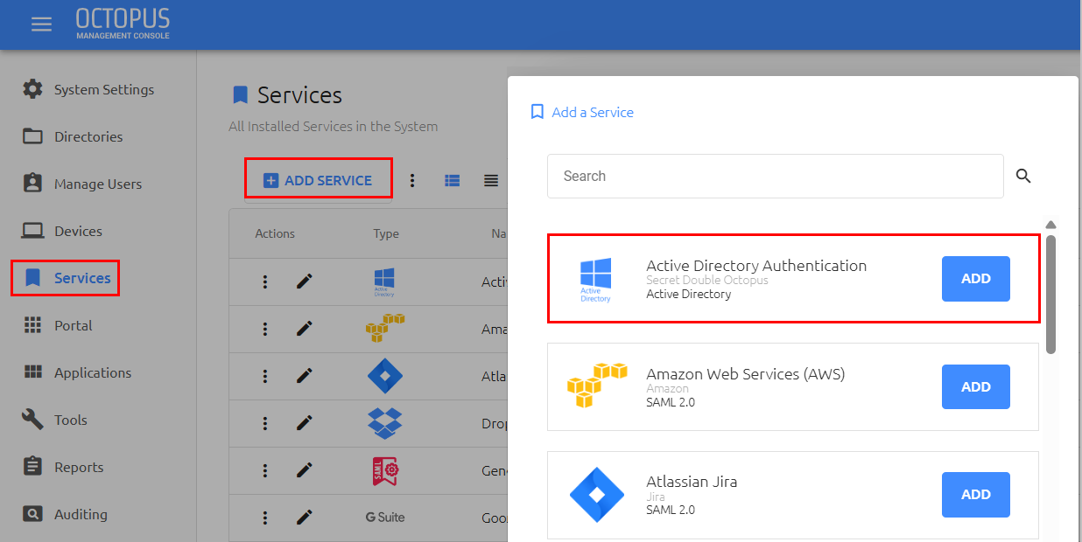Image resolution: width=1082 pixels, height=542 pixels.
Task: Click the Directories folder icon
Action: click(x=32, y=136)
